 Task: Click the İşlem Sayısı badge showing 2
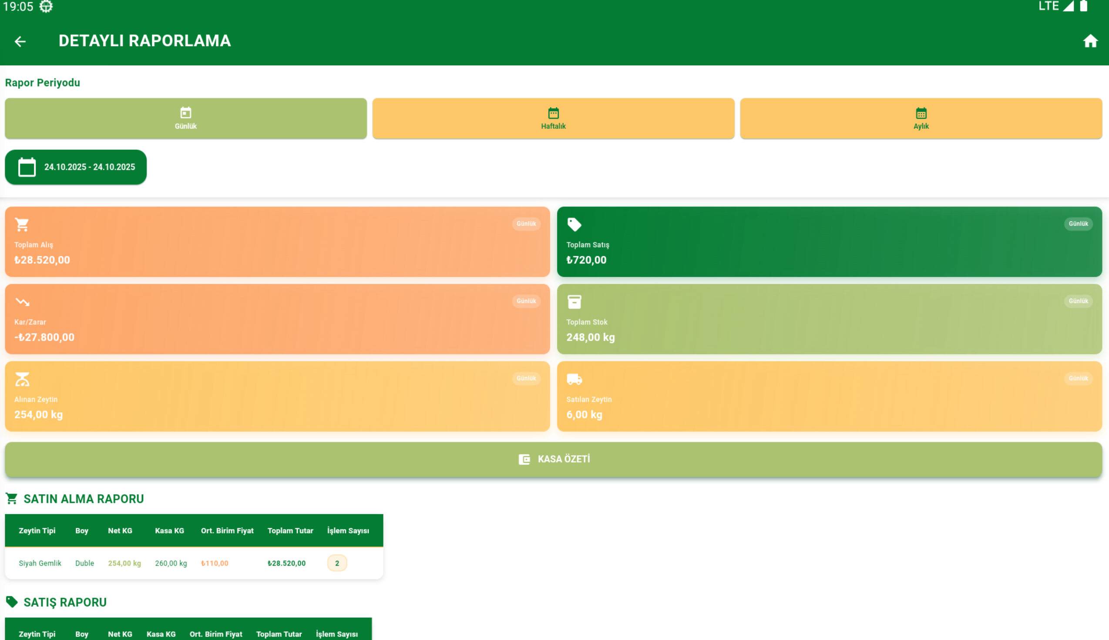coord(337,563)
